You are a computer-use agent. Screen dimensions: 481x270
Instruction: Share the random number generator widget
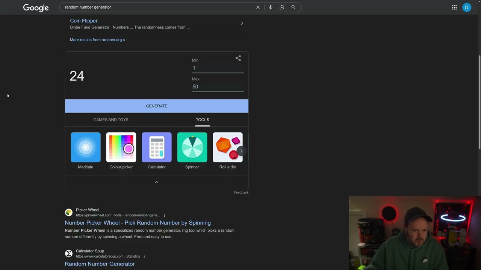238,58
